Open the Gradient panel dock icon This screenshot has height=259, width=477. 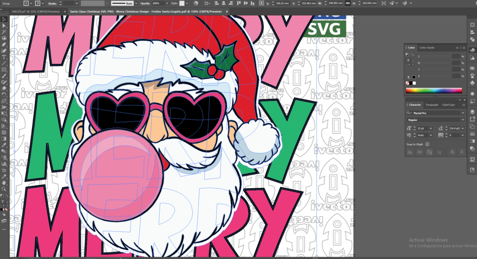[x=472, y=141]
